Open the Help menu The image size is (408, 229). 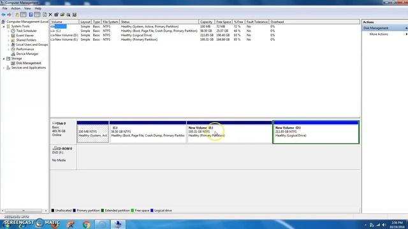click(38, 8)
